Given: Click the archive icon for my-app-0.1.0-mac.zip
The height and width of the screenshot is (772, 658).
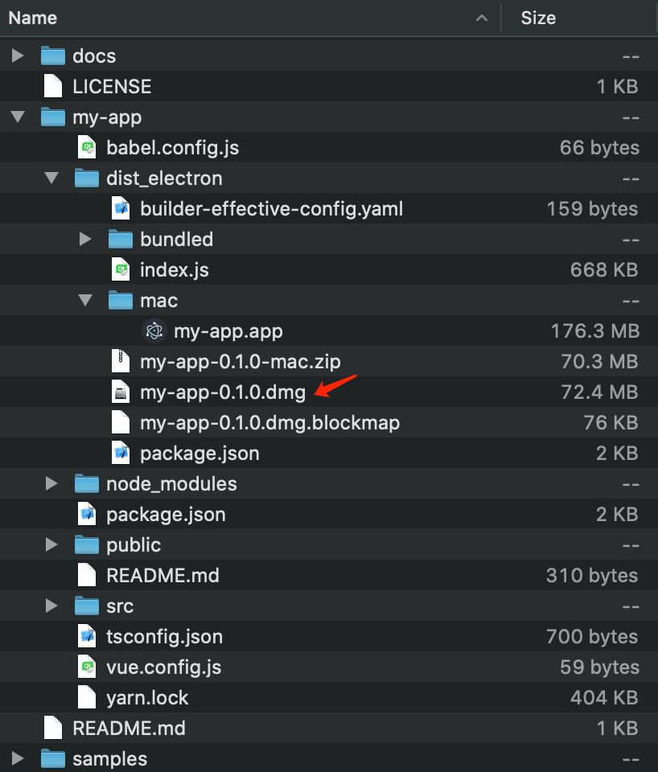Looking at the screenshot, I should point(121,361).
